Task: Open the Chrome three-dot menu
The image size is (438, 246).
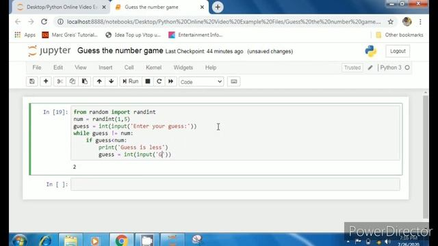Action: pos(420,22)
